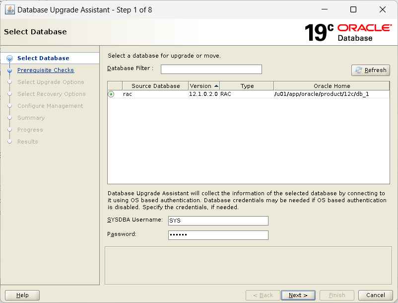
Task: Click the 12.1.0.2.0 version cell
Action: pos(204,94)
